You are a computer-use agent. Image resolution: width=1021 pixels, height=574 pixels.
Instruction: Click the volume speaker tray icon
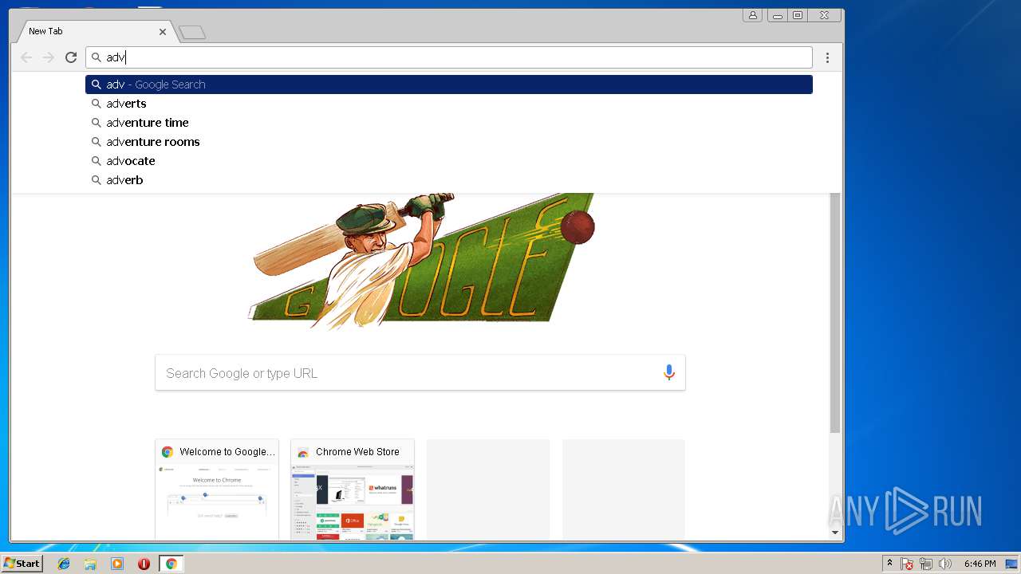point(945,564)
